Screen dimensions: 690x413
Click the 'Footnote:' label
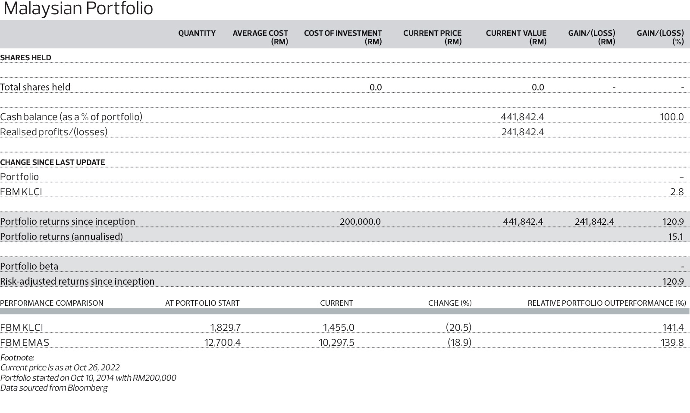[17, 357]
